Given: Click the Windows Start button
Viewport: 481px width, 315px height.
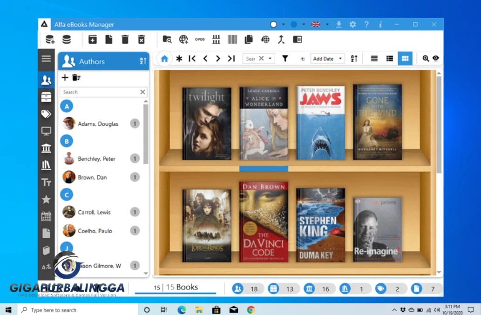Looking at the screenshot, I should (x=8, y=310).
